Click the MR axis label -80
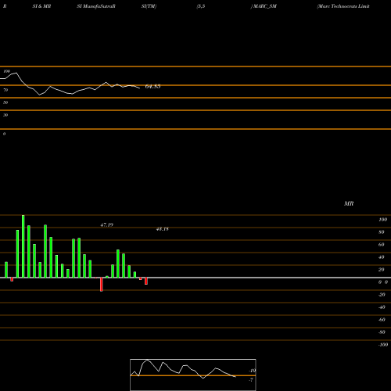 pyautogui.click(x=382, y=332)
